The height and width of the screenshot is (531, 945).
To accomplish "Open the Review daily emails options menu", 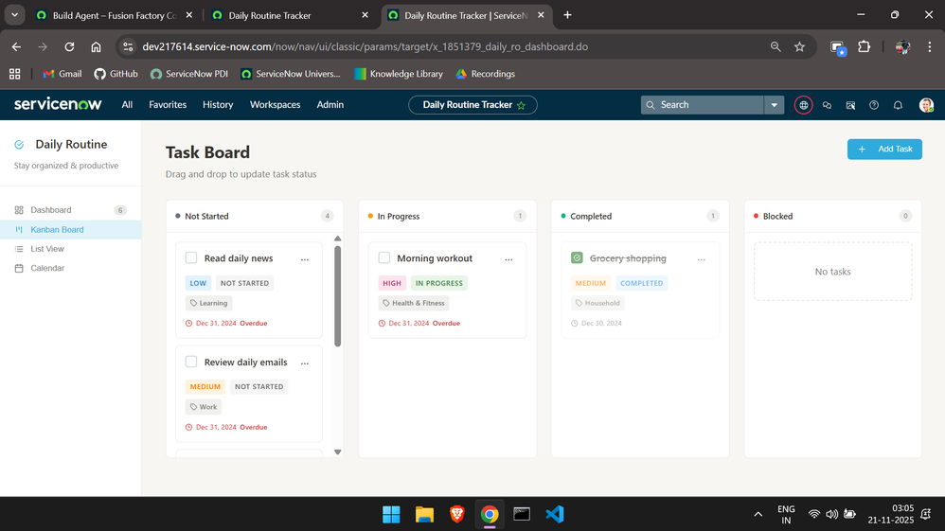I will (305, 363).
